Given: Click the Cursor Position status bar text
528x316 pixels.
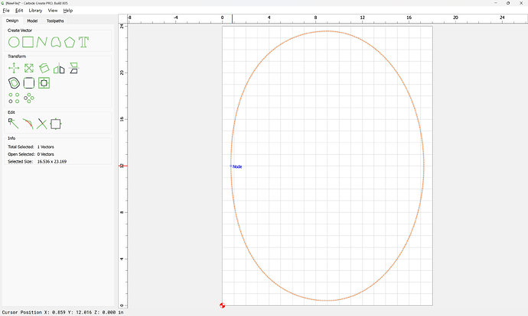Looking at the screenshot, I should (x=63, y=312).
